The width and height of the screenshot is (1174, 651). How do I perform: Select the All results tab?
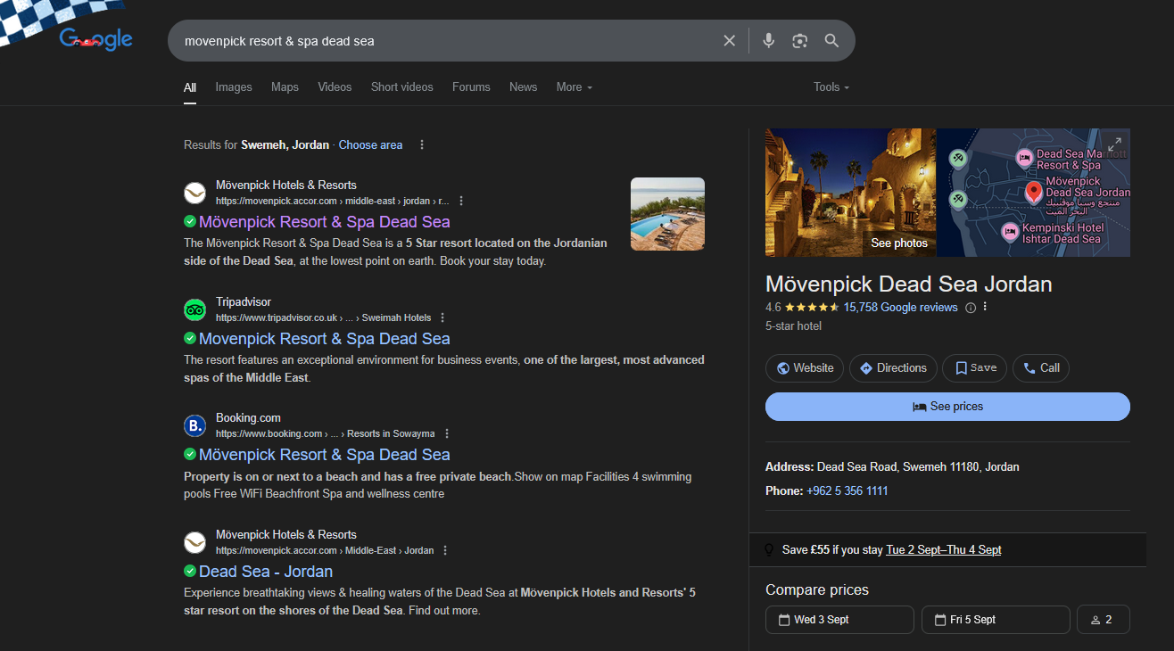(190, 87)
